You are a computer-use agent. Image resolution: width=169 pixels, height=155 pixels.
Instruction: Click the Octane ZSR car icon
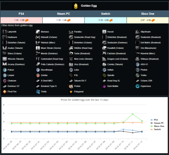(x=138, y=81)
